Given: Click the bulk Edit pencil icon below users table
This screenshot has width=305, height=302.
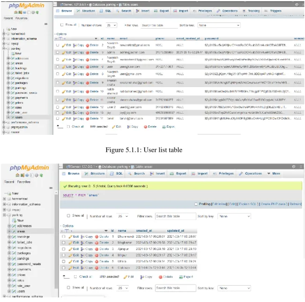Looking at the screenshot, I should point(113,127).
